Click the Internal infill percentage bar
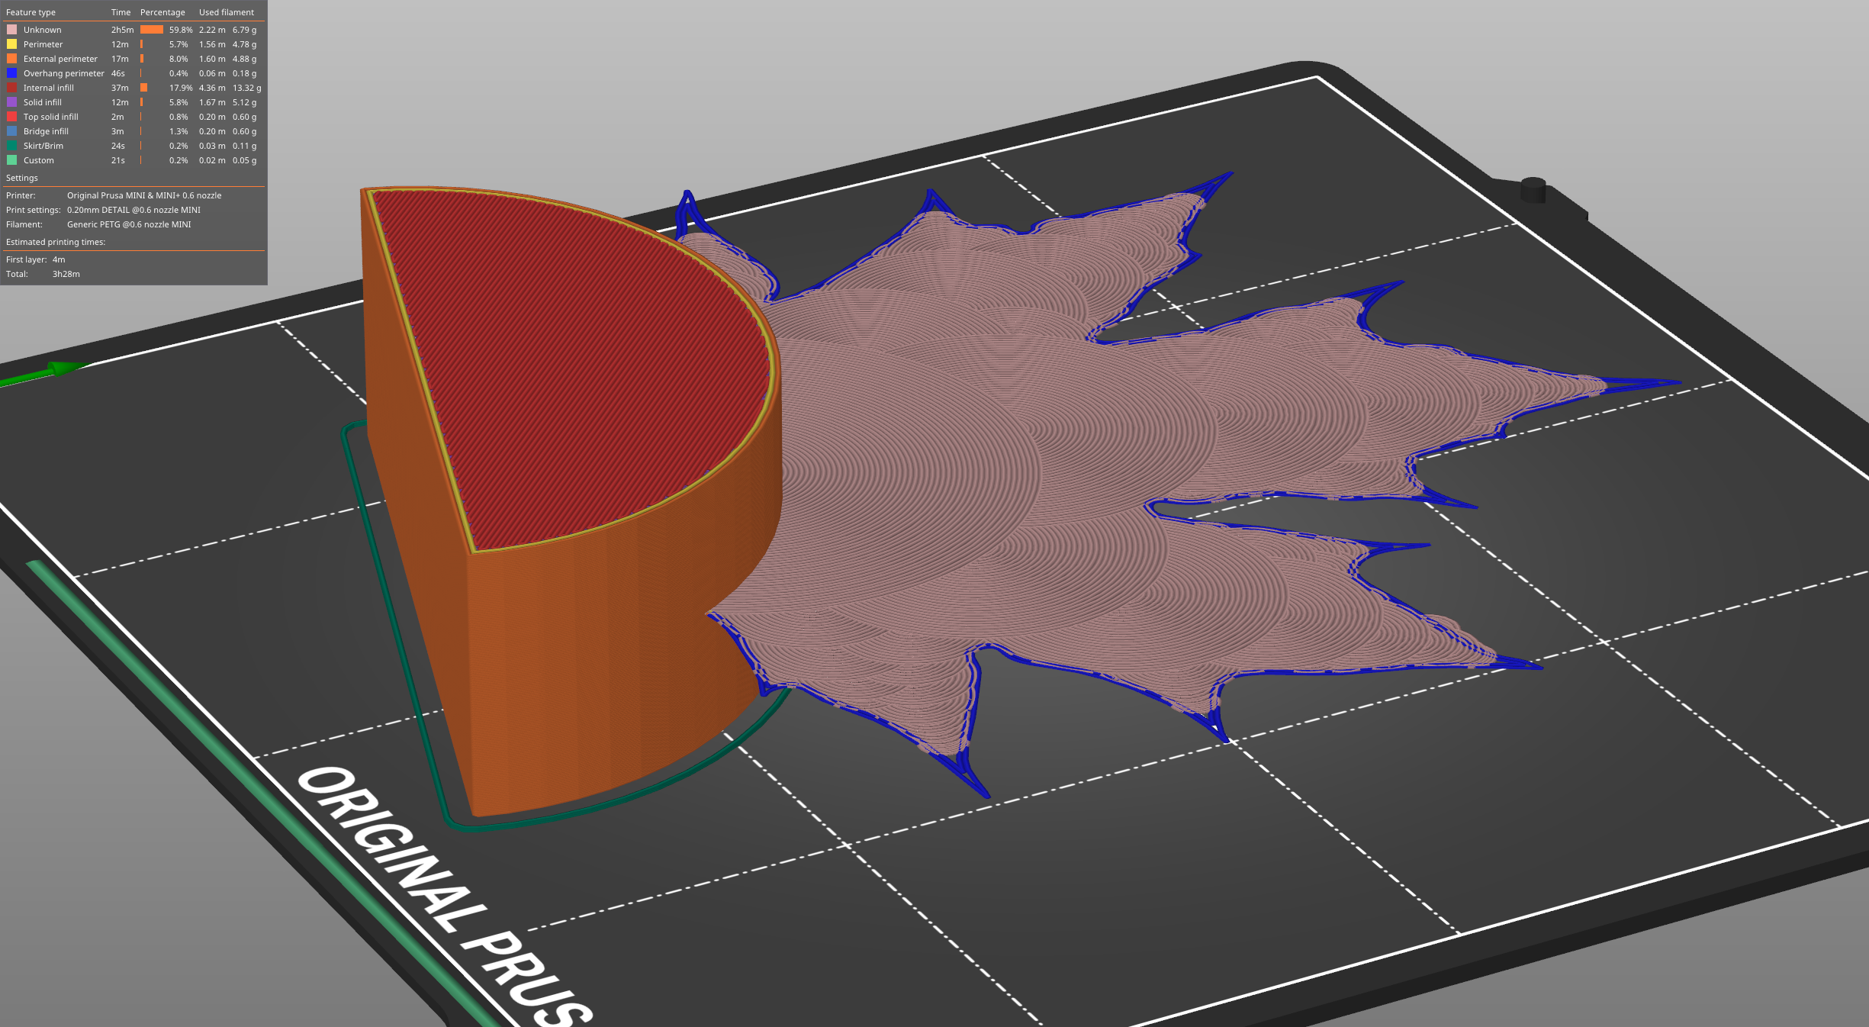The width and height of the screenshot is (1869, 1027). tap(145, 87)
